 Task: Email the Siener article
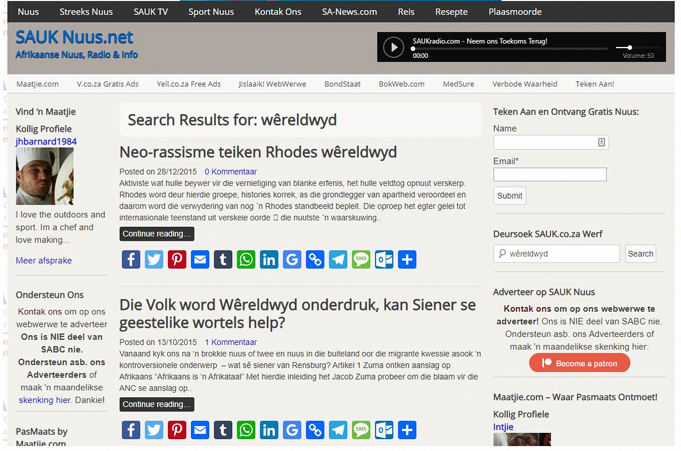coord(200,430)
